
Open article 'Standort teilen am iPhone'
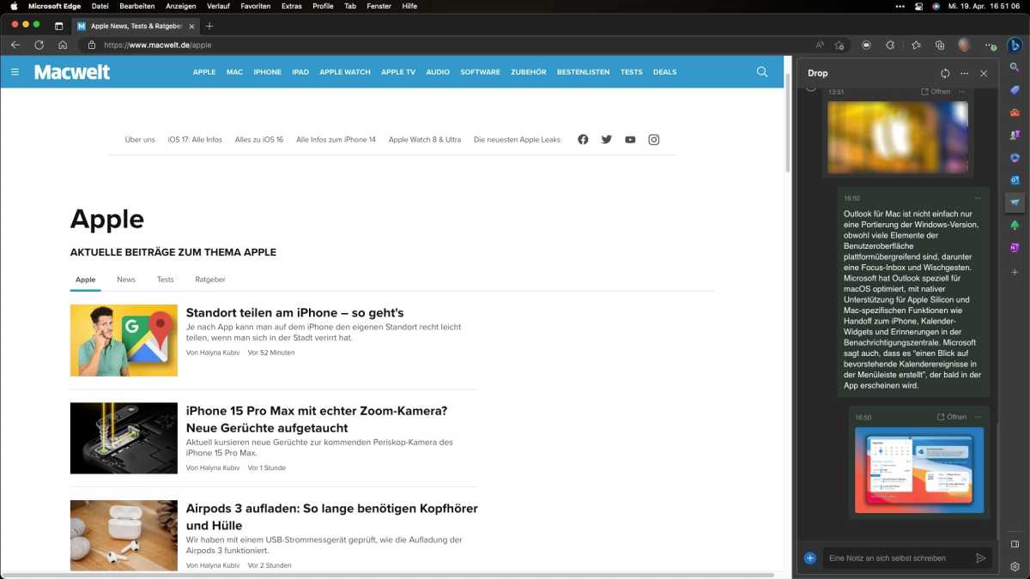click(294, 313)
